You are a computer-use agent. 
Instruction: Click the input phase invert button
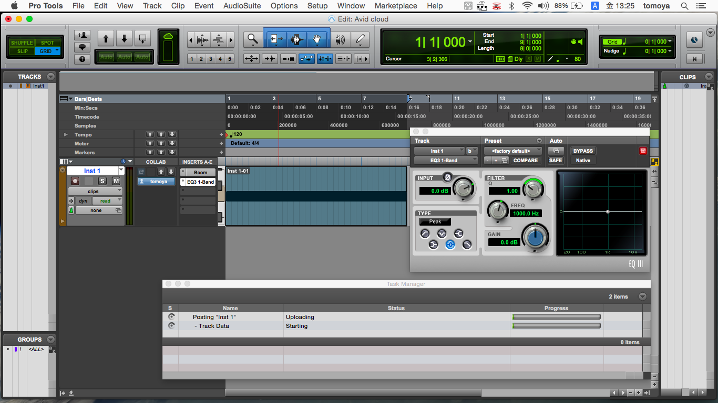(x=447, y=177)
